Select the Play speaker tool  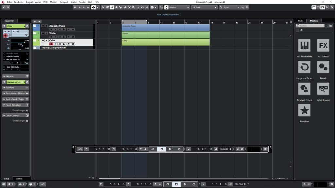tap(143, 8)
